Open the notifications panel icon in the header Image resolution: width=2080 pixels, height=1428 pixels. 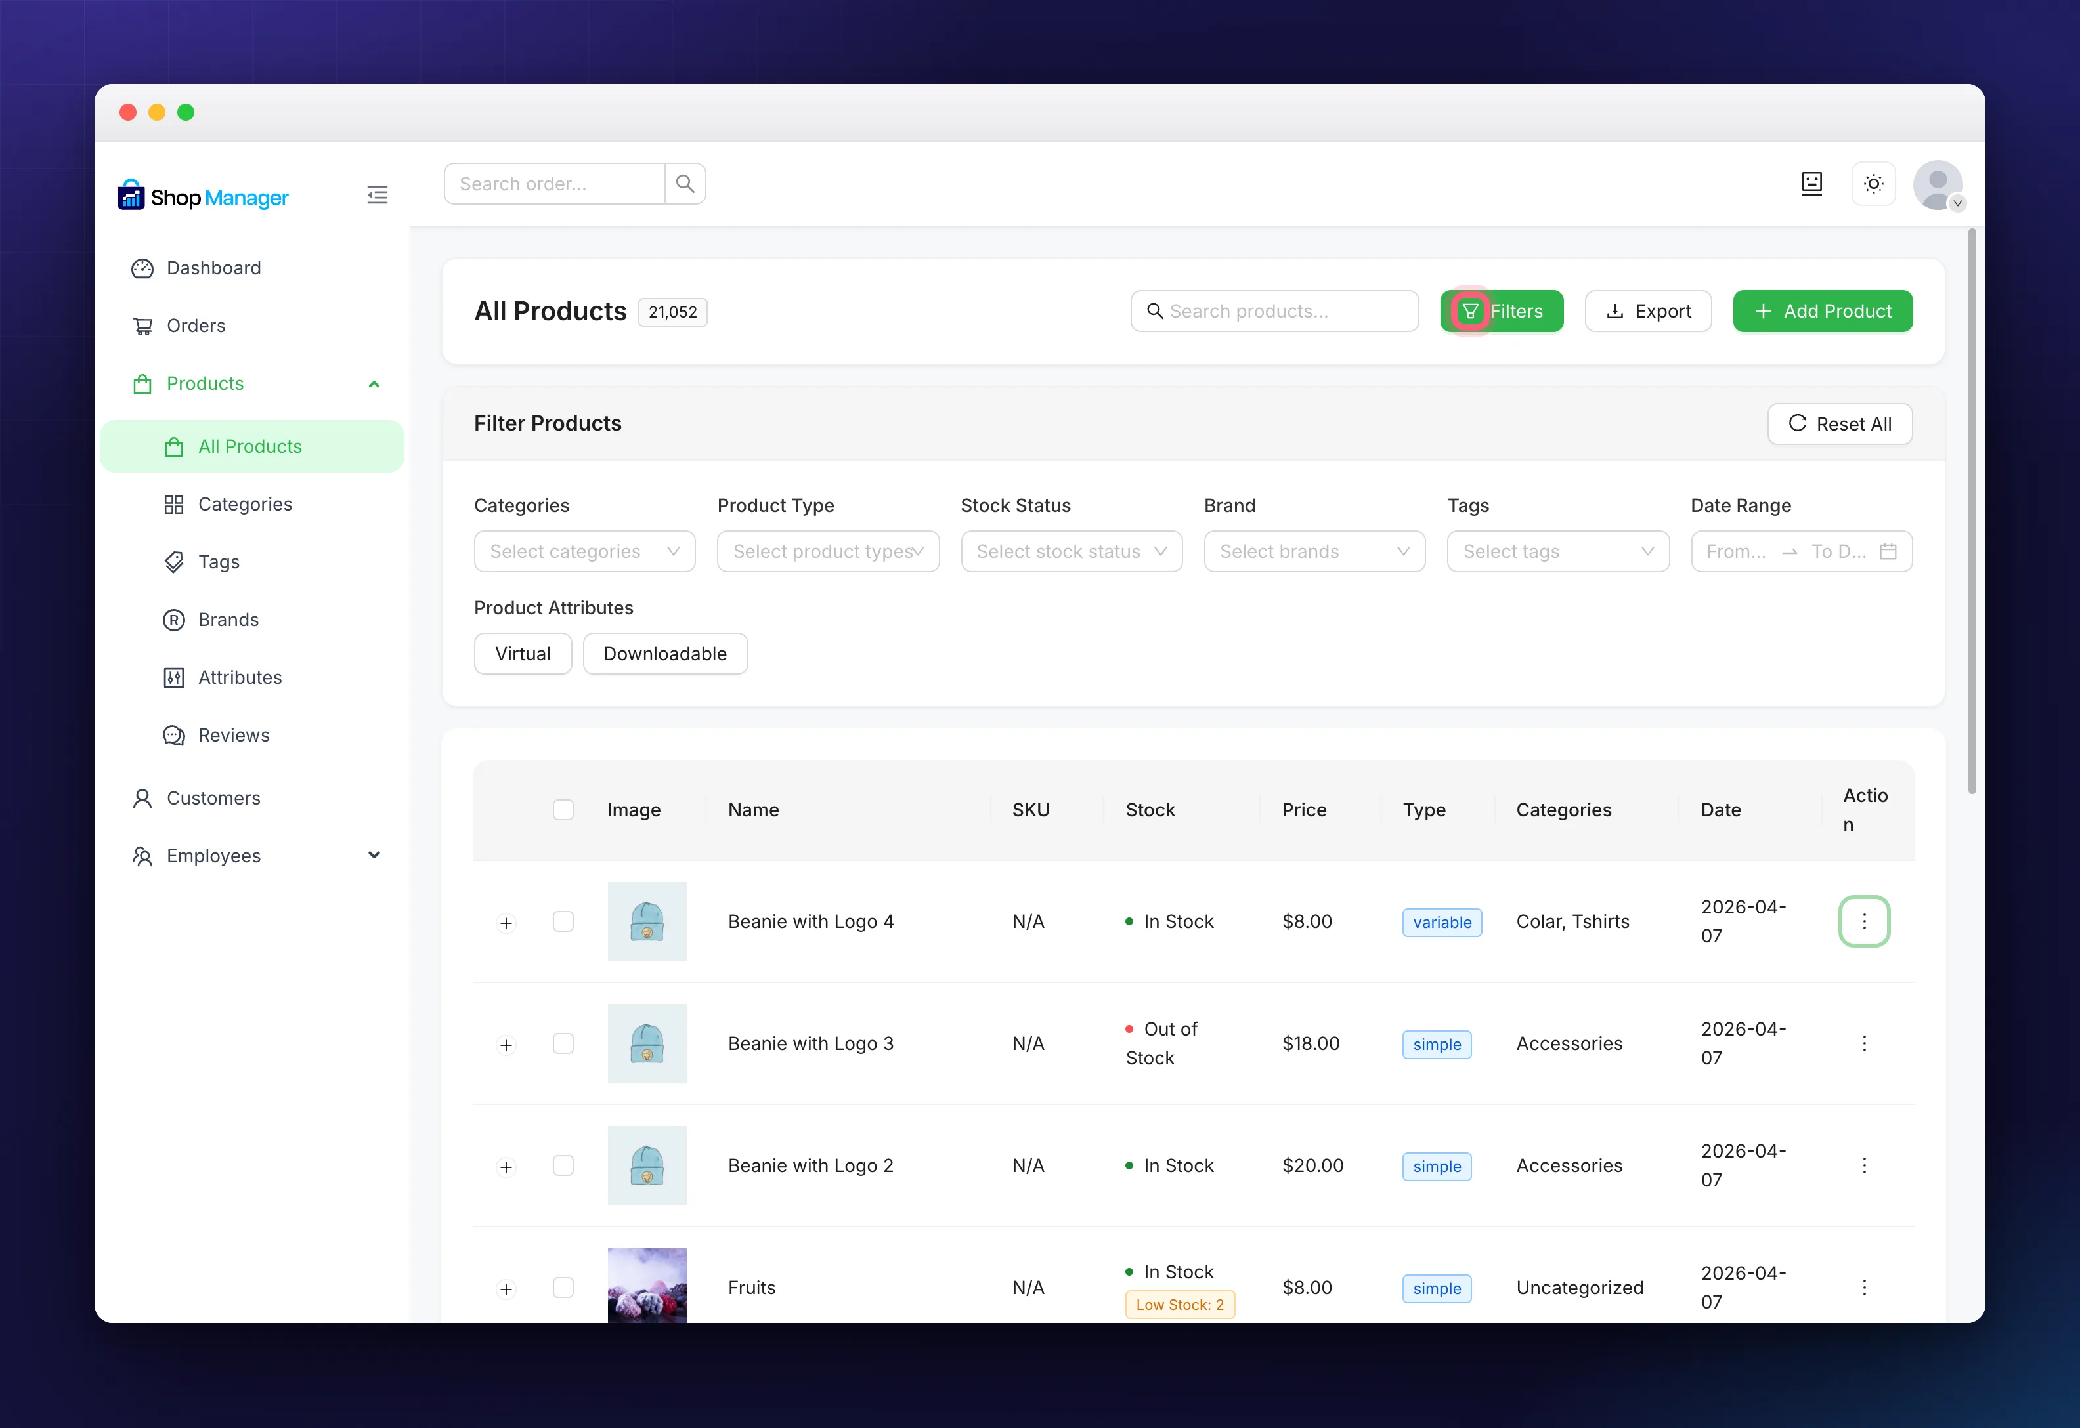pos(1811,183)
